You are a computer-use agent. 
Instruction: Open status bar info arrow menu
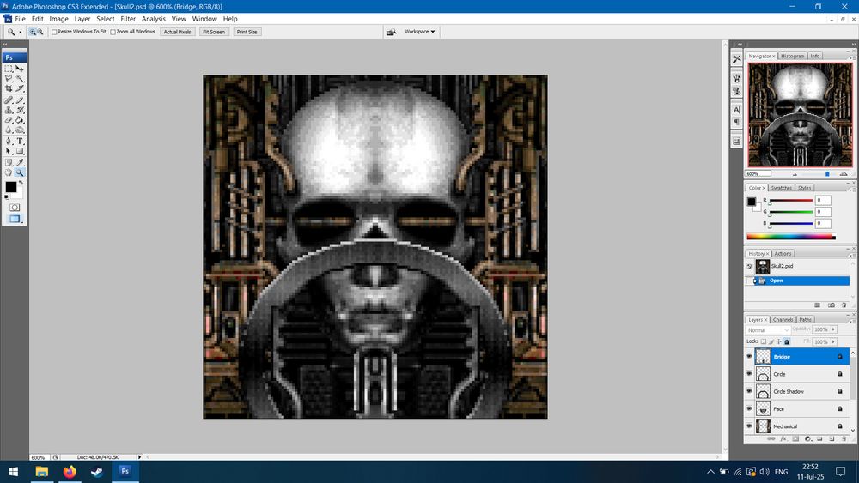click(x=139, y=456)
